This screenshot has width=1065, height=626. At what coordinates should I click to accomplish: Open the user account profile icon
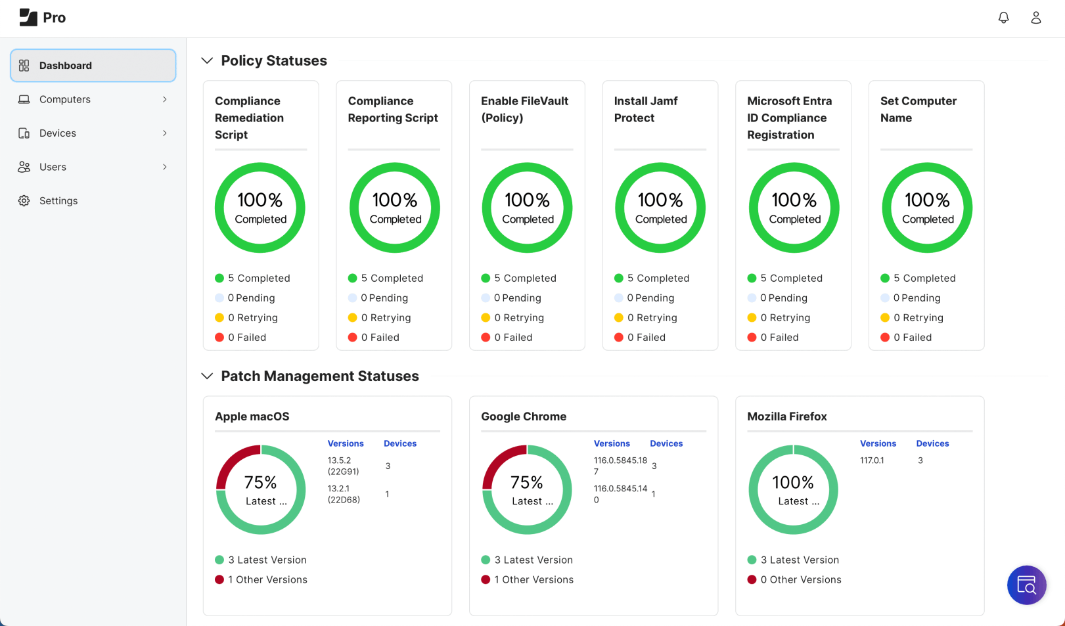pos(1035,18)
